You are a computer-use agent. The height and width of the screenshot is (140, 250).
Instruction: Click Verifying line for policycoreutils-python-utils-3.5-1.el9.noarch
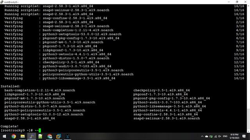(x=69, y=74)
